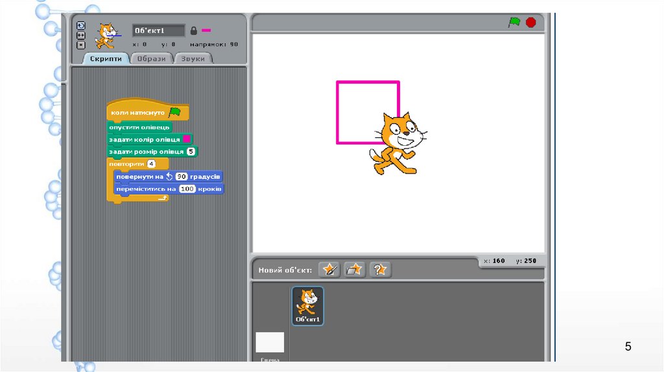Edit the 100 steps move value
This screenshot has width=664, height=372.
[x=187, y=189]
